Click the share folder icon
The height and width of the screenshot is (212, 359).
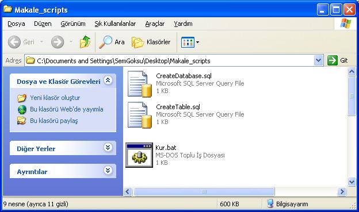22,121
